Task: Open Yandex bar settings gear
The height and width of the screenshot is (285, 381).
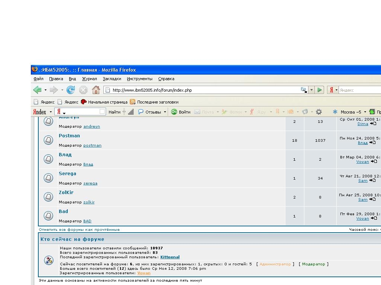Action: (318, 112)
